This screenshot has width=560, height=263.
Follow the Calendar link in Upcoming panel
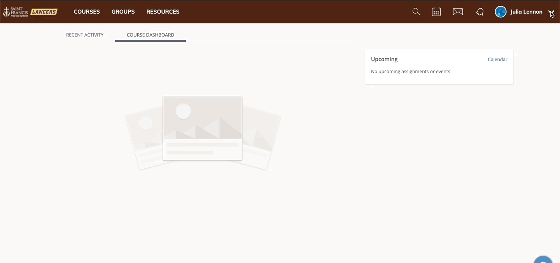click(x=497, y=59)
